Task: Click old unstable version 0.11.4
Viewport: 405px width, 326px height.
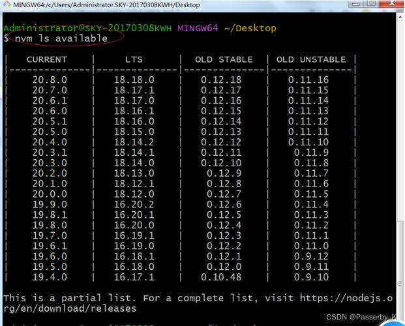Action: (312, 204)
